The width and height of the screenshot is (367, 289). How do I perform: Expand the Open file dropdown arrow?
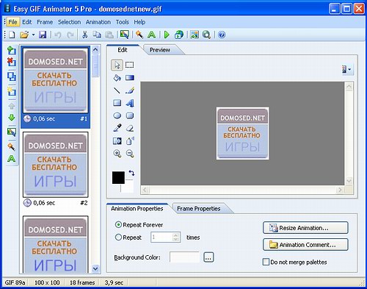pos(33,35)
